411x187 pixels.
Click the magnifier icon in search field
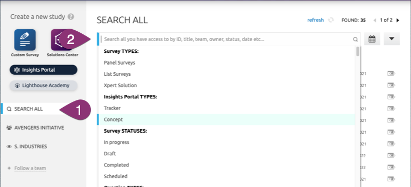click(x=355, y=39)
